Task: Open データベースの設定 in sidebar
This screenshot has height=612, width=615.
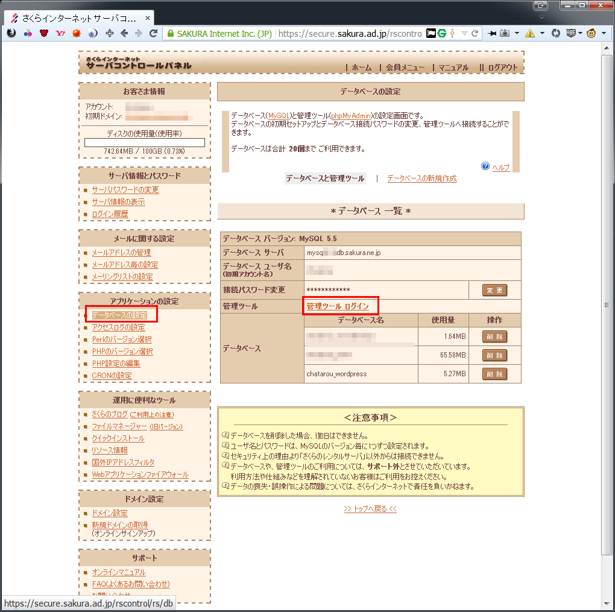Action: (x=119, y=315)
